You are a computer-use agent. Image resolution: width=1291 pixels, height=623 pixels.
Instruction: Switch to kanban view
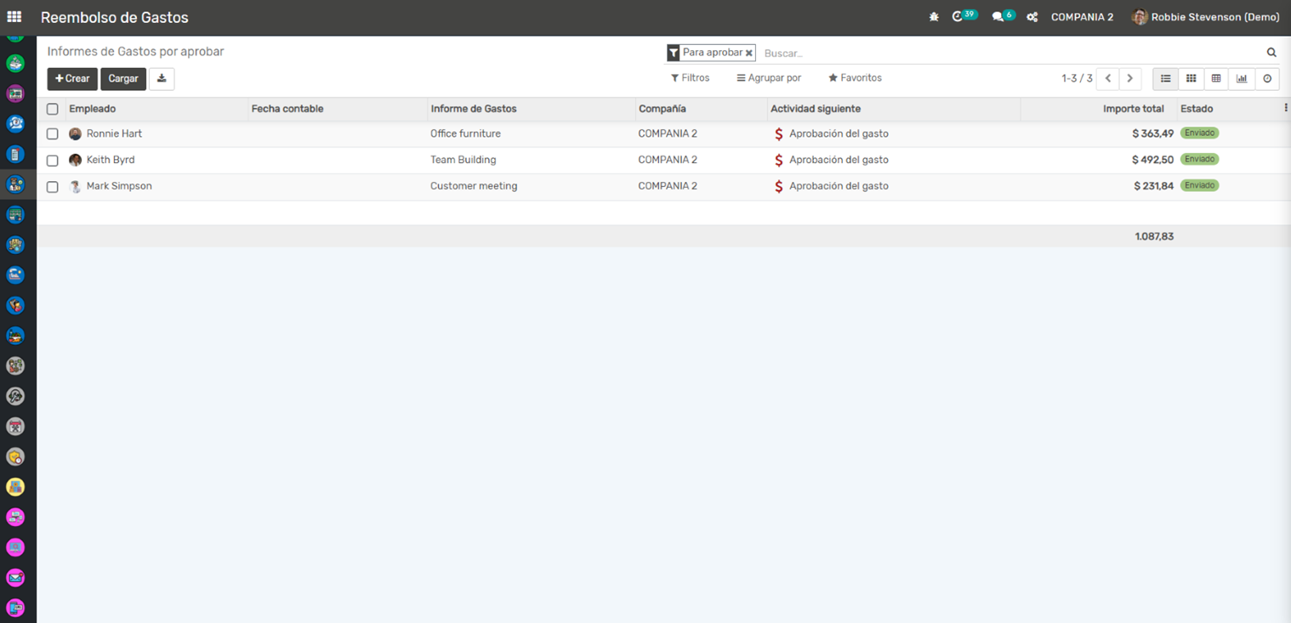[x=1191, y=78]
